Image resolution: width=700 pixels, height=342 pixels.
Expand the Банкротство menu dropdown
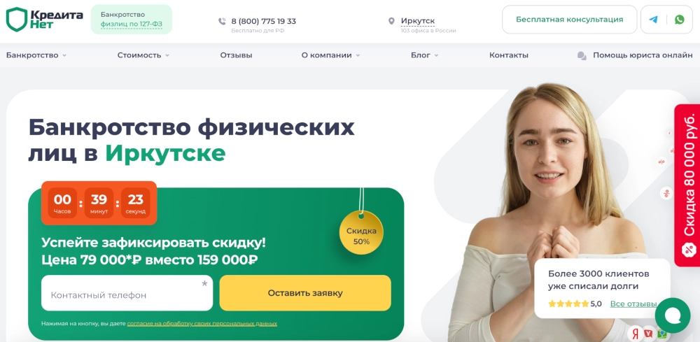coord(36,55)
